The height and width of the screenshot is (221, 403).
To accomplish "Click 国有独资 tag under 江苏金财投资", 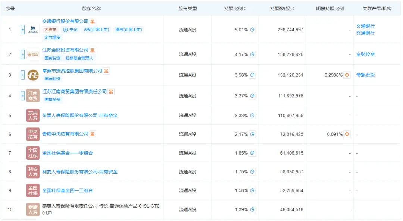I will 52,58.
